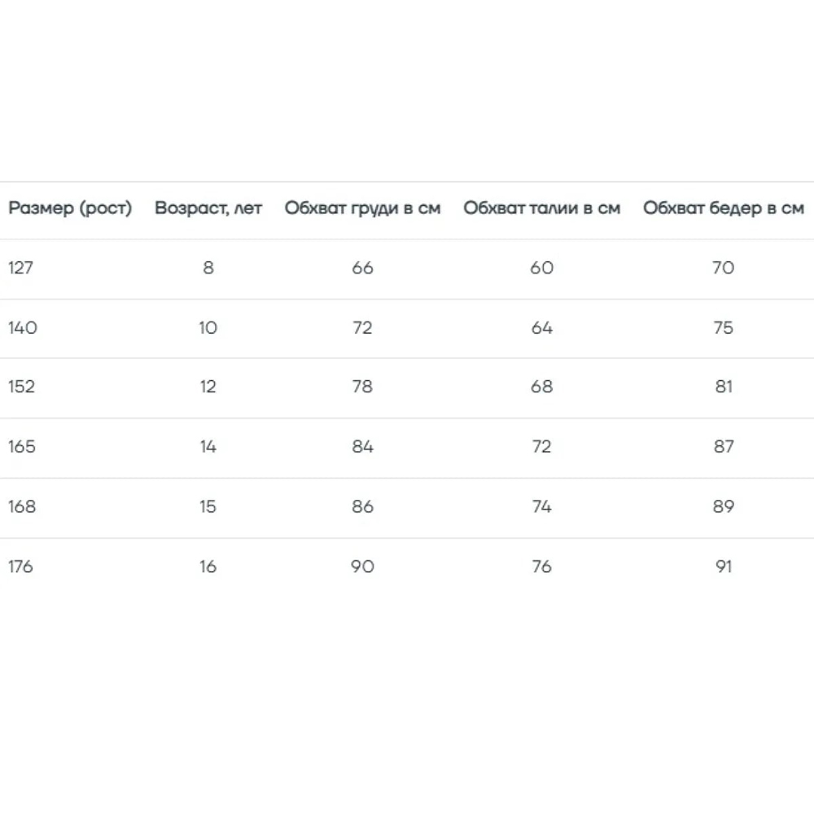
Task: Click age value 8 in first row
Action: tap(208, 268)
